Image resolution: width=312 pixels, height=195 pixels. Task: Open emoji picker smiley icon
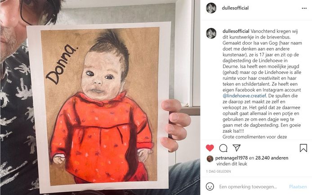click(210, 186)
